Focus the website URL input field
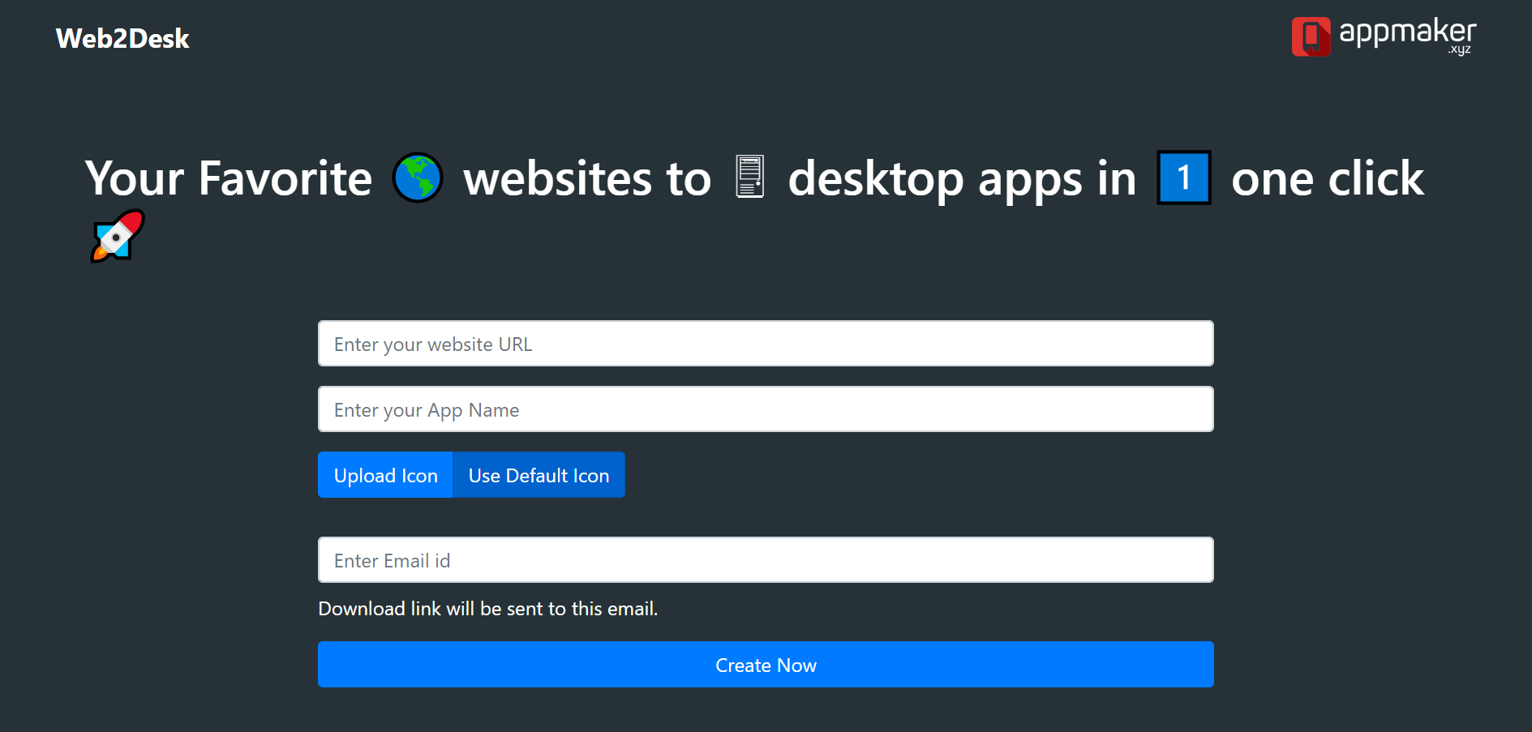Image resolution: width=1532 pixels, height=732 pixels. pos(766,344)
